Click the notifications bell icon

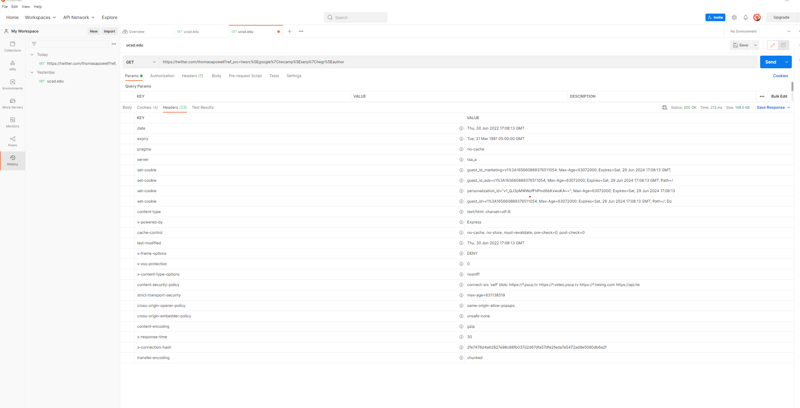746,17
